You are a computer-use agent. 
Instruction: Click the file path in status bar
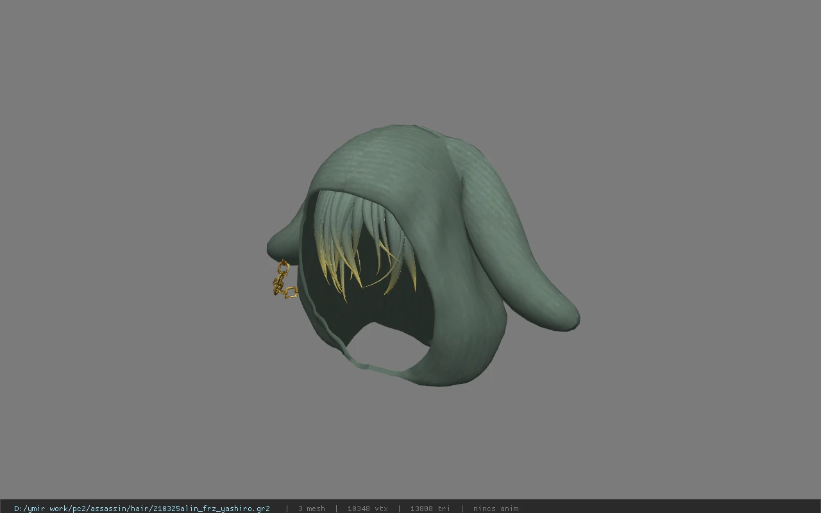pos(142,509)
